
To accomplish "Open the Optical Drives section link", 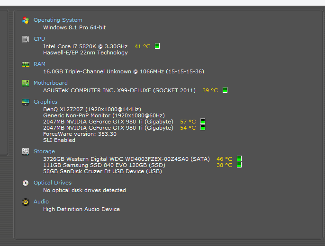I will pyautogui.click(x=53, y=183).
